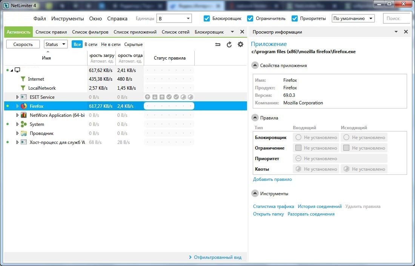Select the outgoing Блокировщик radio button
The image size is (415, 266).
(x=346, y=137)
